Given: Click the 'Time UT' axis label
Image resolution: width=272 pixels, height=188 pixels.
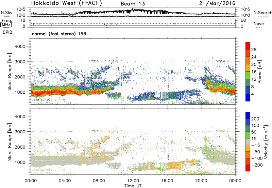Looking at the screenshot, I should [x=133, y=186].
